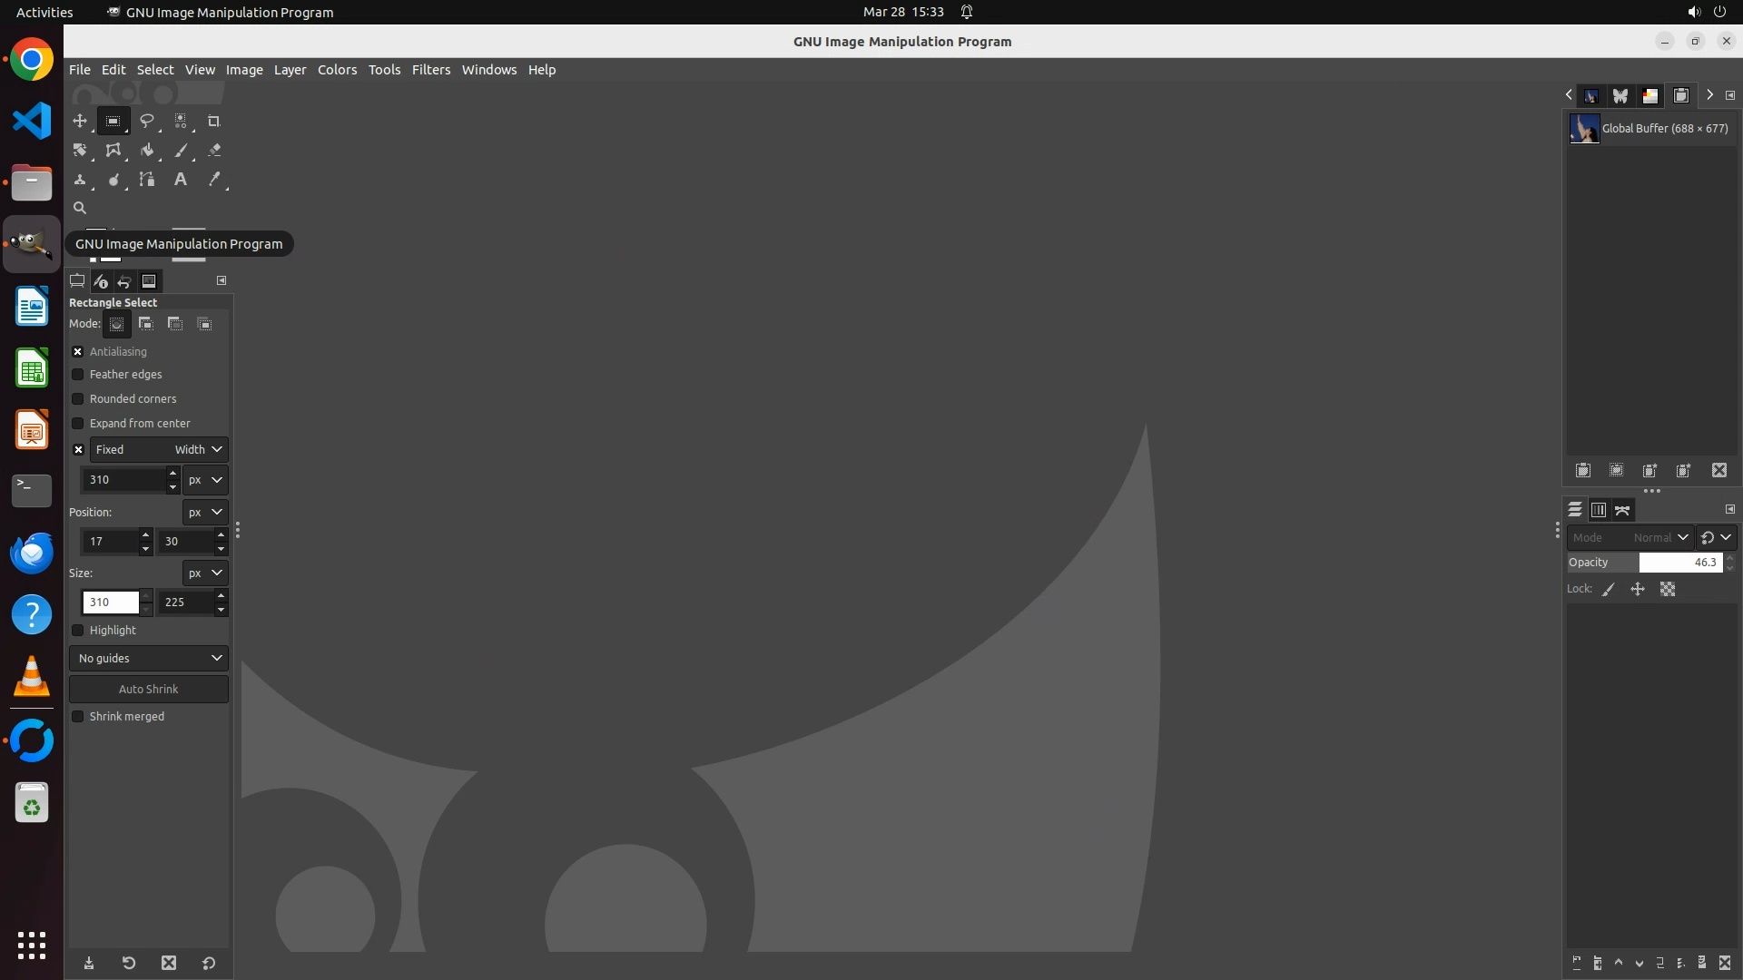Open the Colors menu
The image size is (1743, 980).
click(x=337, y=70)
